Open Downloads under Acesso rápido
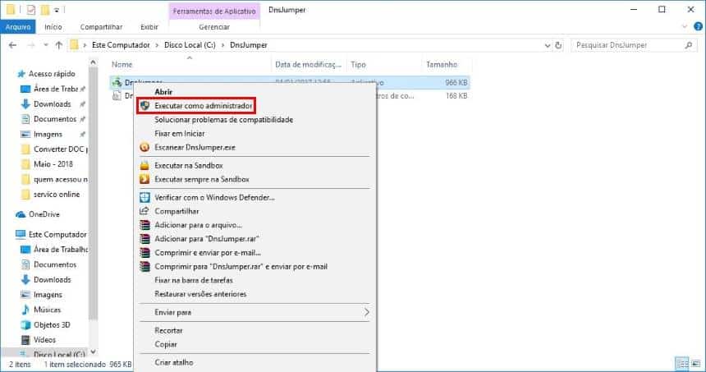 53,104
